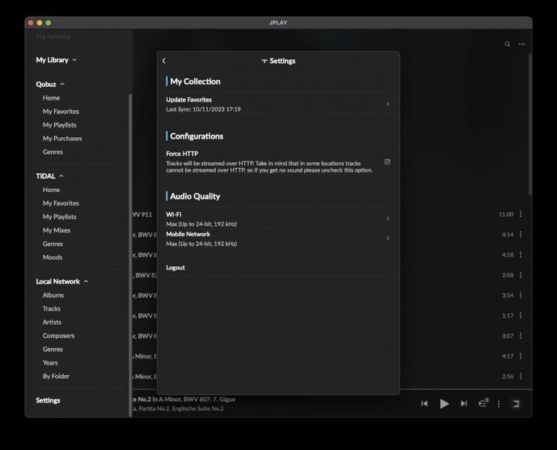Open options for the 3:07 track
557x450 pixels.
click(x=521, y=335)
